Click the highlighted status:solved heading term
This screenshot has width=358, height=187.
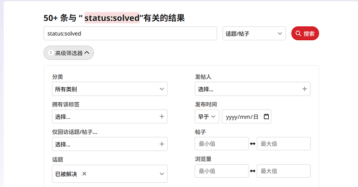112,18
